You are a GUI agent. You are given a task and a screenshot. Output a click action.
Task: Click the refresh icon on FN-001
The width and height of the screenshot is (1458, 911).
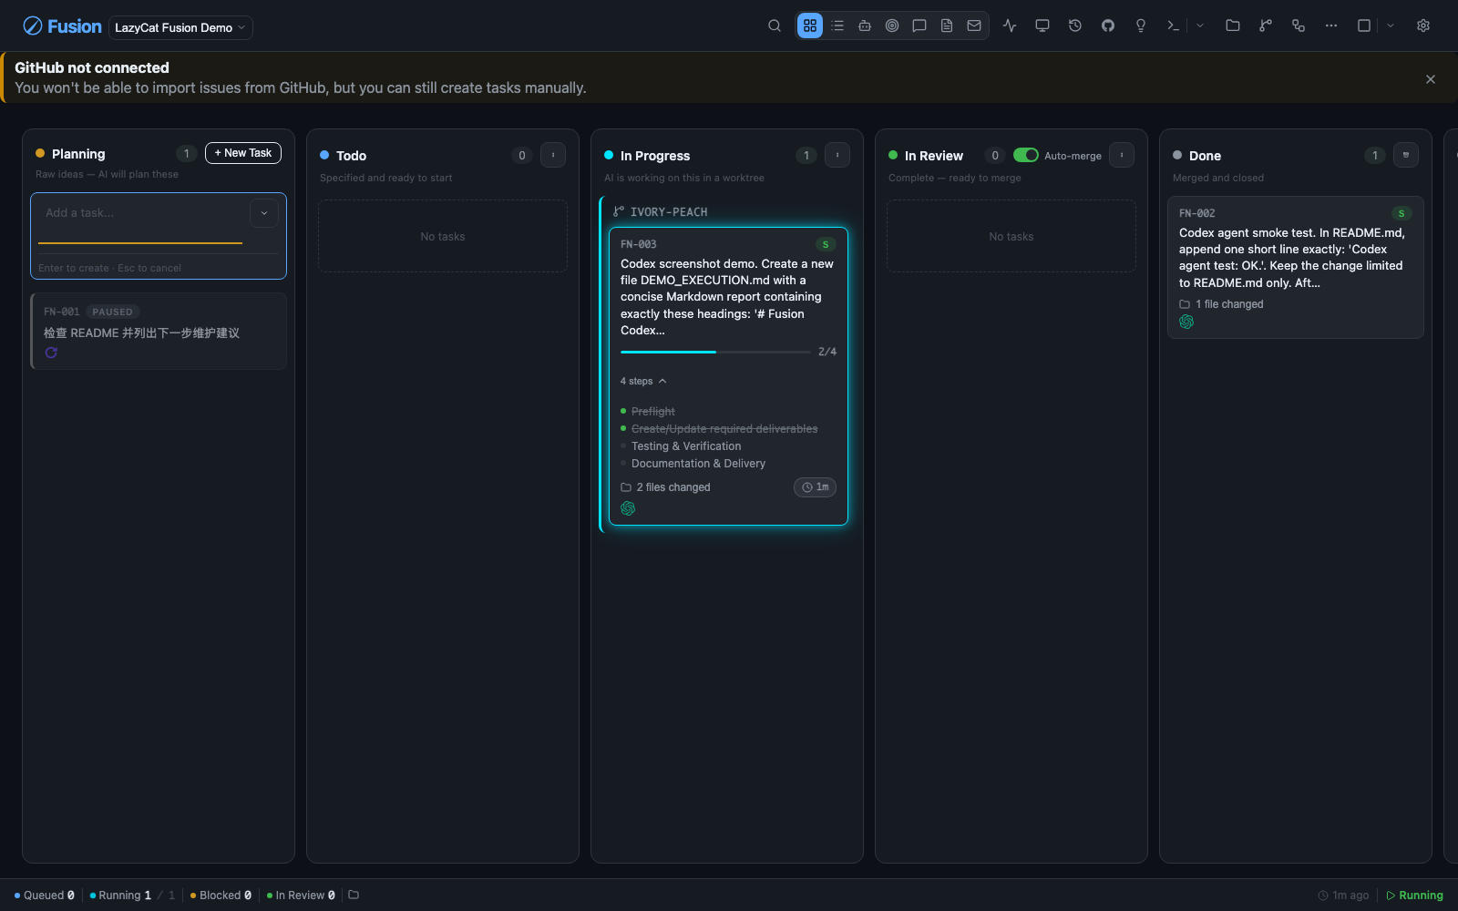(51, 353)
